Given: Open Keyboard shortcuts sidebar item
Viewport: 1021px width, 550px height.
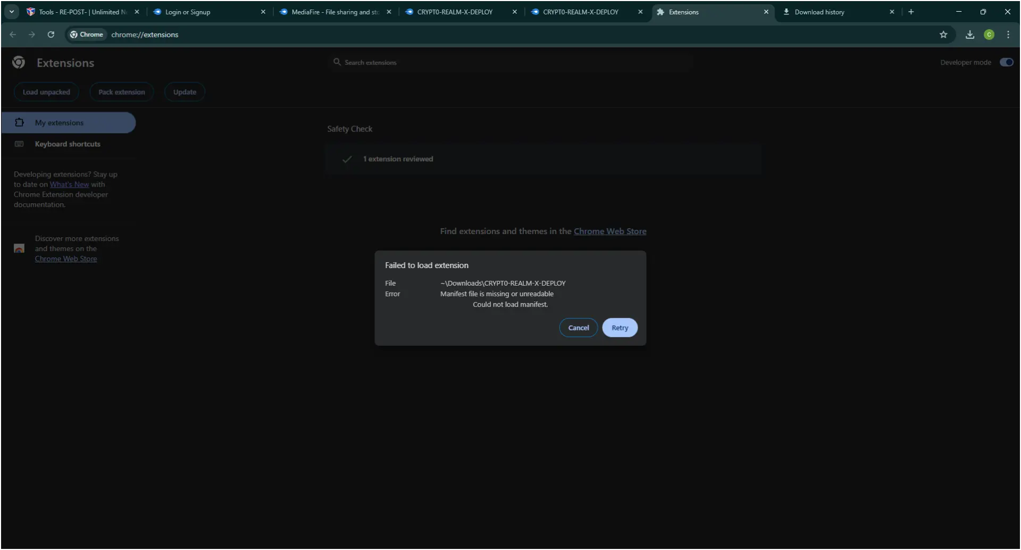Looking at the screenshot, I should (x=69, y=144).
